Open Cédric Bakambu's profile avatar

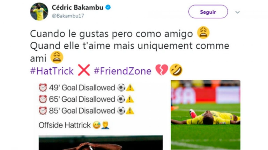[39, 11]
